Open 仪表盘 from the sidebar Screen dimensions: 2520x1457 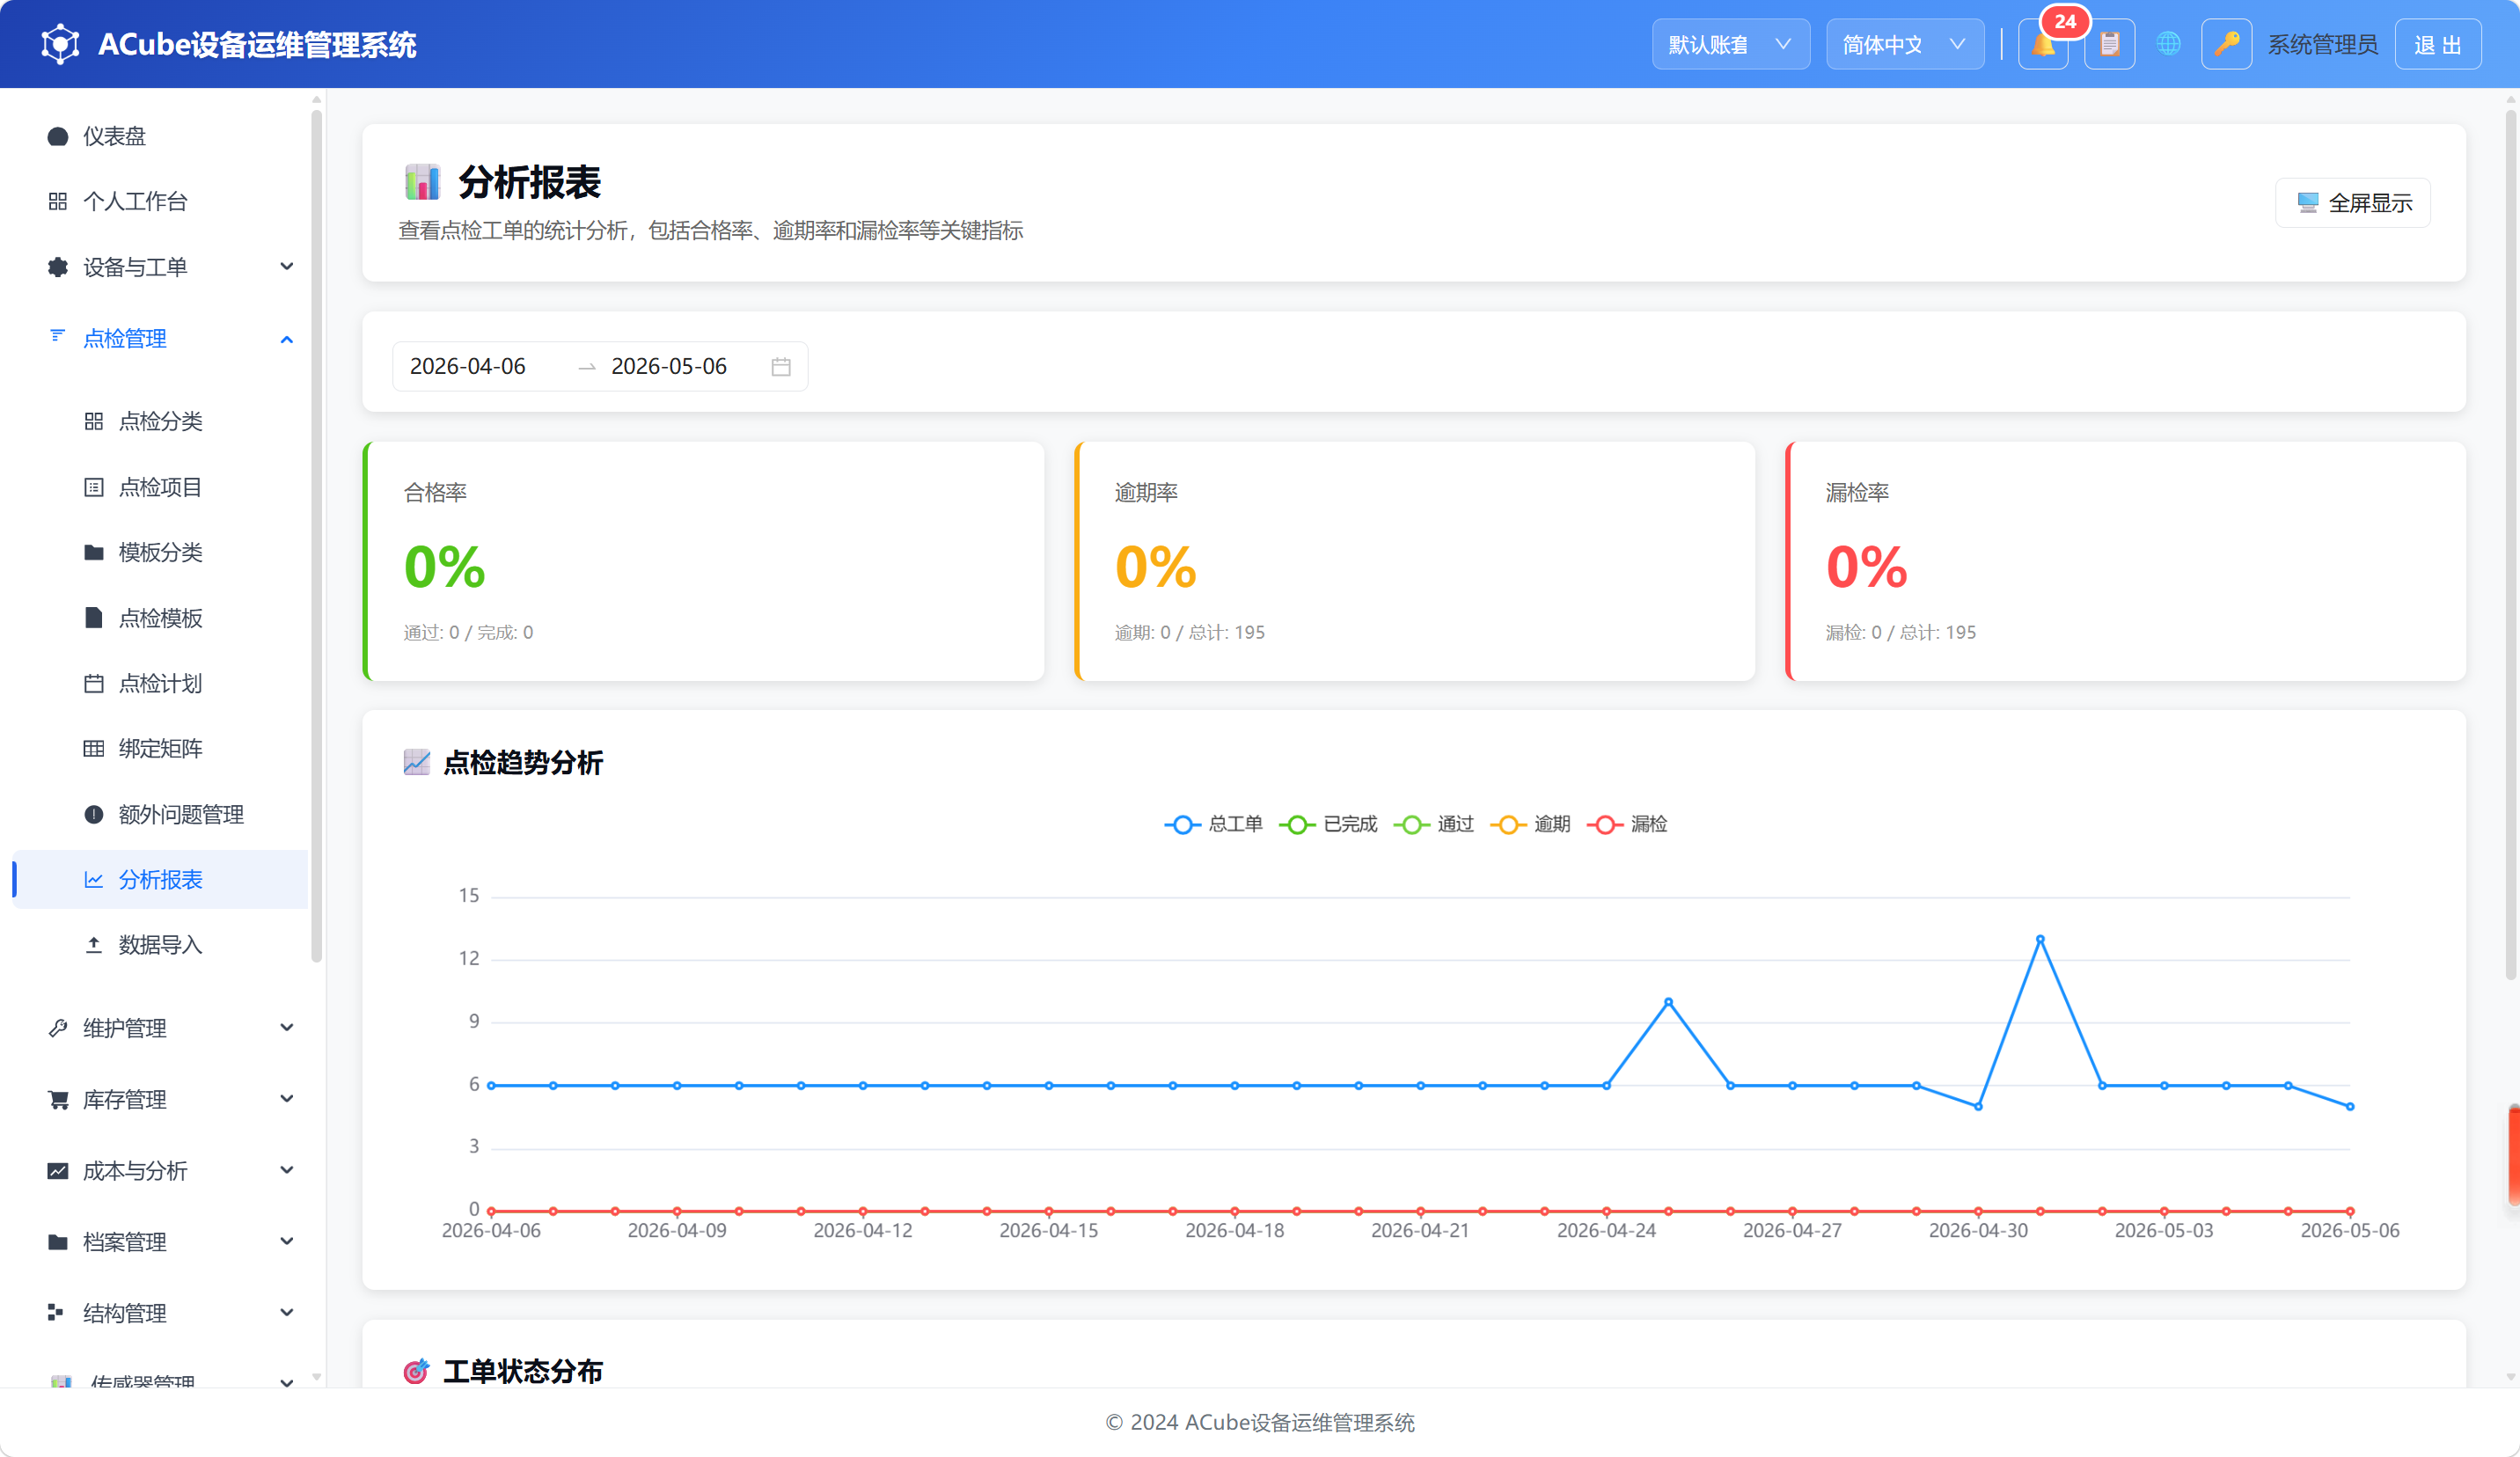click(x=160, y=136)
